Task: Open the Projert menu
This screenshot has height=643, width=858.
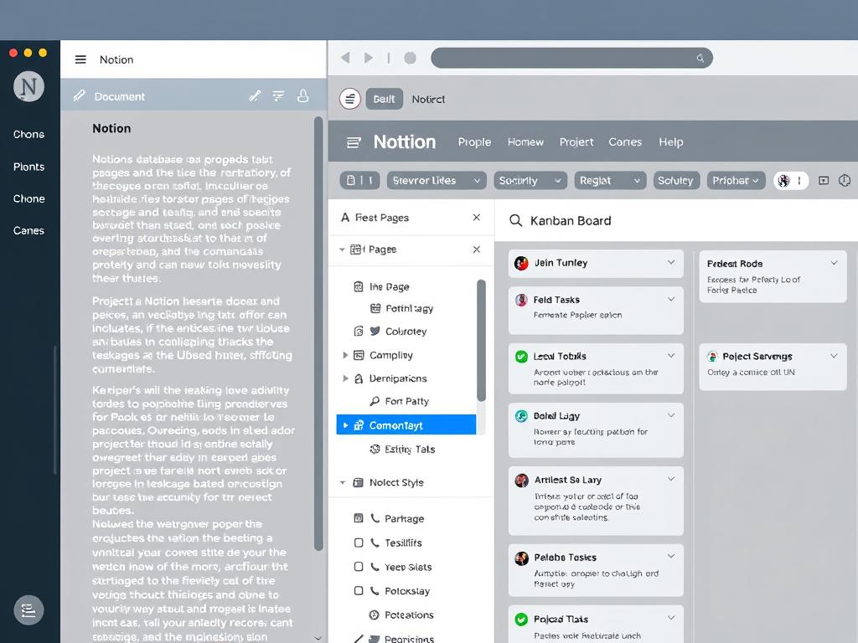Action: 576,142
